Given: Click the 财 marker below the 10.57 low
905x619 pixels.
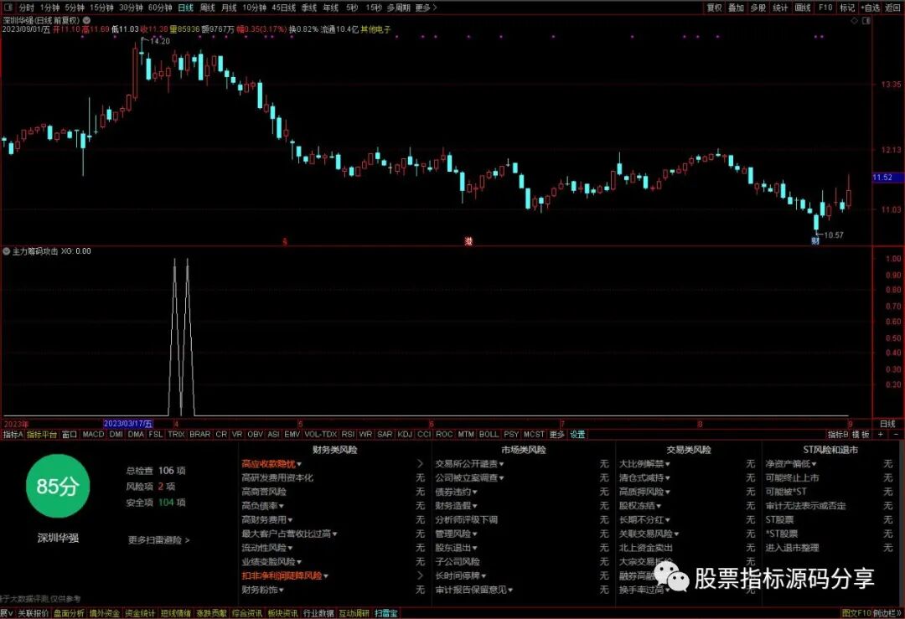Looking at the screenshot, I should point(815,240).
